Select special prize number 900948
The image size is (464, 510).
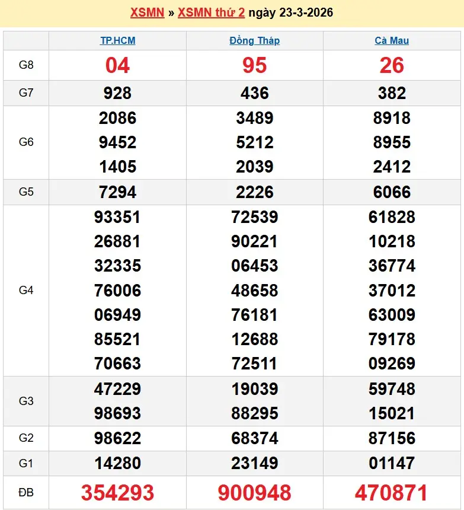pyautogui.click(x=254, y=493)
